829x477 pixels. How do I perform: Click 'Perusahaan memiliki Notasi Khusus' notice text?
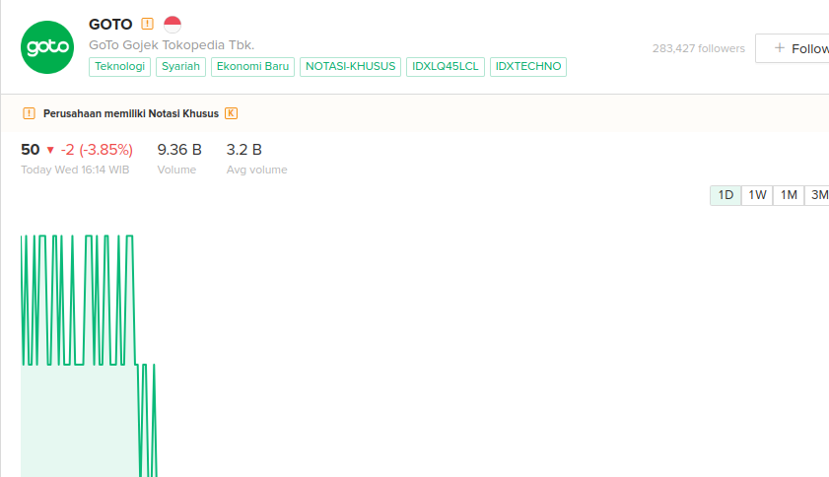pyautogui.click(x=130, y=113)
